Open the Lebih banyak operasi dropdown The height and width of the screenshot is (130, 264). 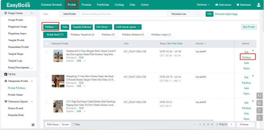128,27
